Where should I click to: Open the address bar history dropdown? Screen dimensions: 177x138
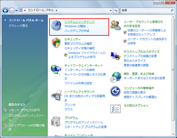(x=111, y=11)
